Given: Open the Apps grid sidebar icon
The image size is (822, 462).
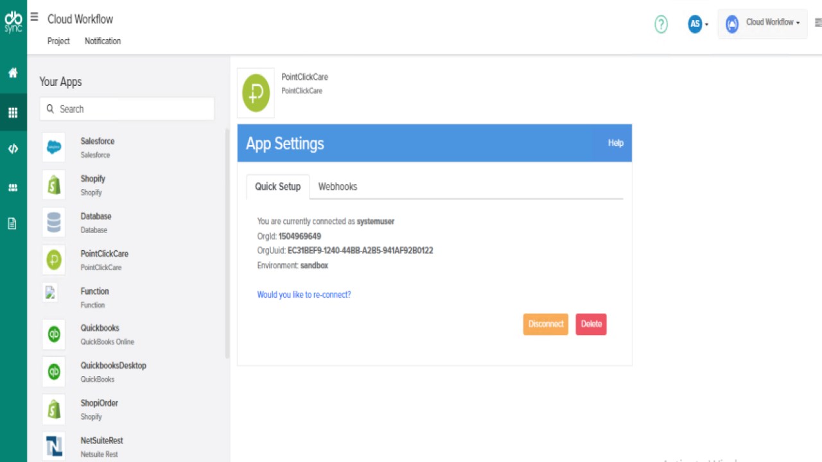Looking at the screenshot, I should (x=13, y=113).
